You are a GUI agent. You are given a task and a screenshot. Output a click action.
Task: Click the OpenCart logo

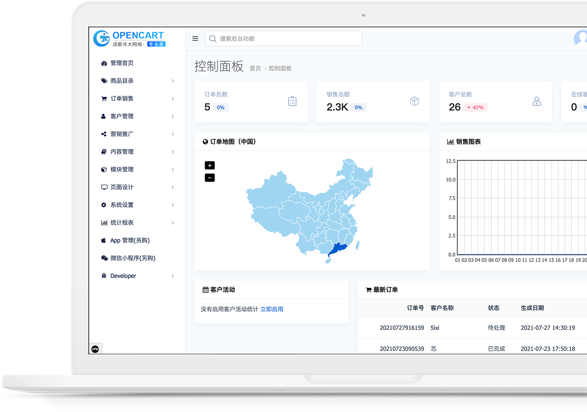[x=129, y=39]
